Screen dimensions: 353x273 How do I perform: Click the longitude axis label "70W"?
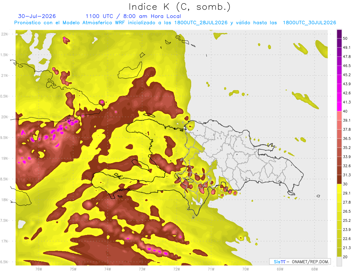[245, 269]
